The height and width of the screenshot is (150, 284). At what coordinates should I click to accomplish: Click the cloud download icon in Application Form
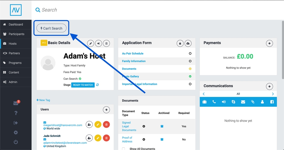click(188, 43)
